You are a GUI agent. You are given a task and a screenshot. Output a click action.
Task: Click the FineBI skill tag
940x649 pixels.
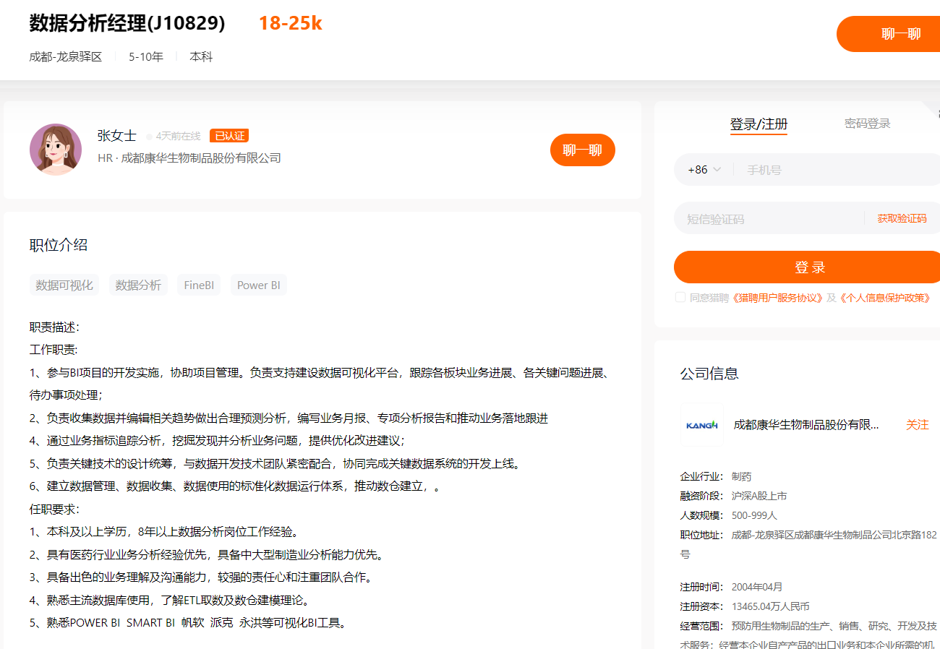pyautogui.click(x=199, y=285)
